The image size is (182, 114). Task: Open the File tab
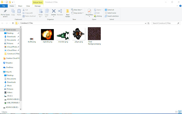coord(4,6)
